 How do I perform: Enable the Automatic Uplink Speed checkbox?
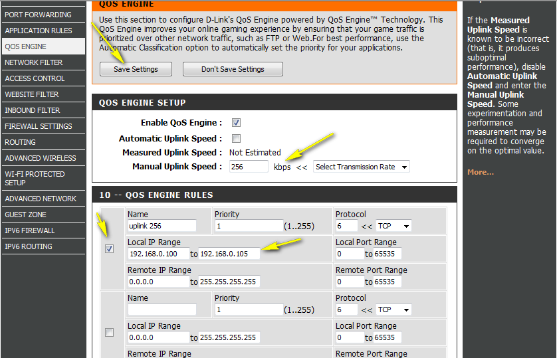pyautogui.click(x=236, y=139)
